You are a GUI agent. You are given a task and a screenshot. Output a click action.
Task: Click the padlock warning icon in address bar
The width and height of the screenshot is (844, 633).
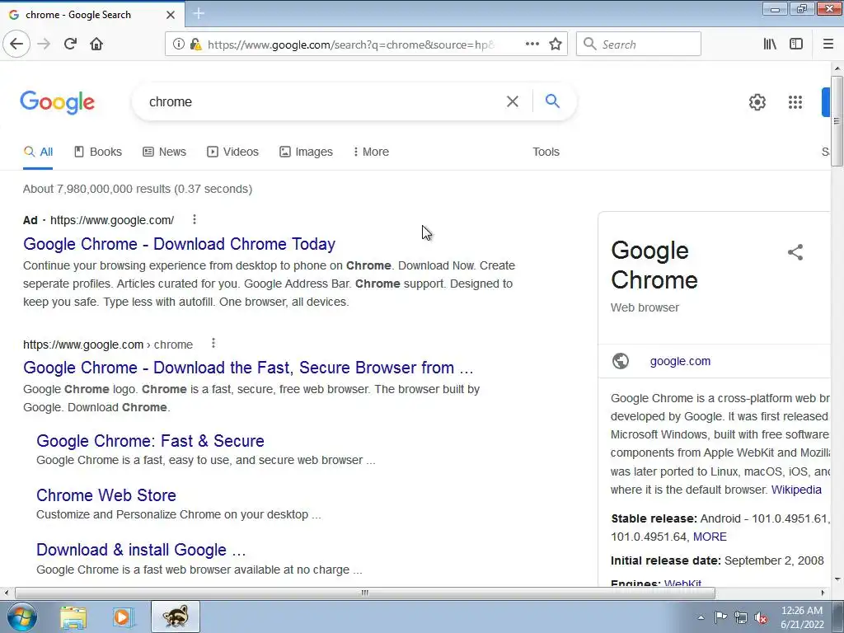tap(196, 45)
